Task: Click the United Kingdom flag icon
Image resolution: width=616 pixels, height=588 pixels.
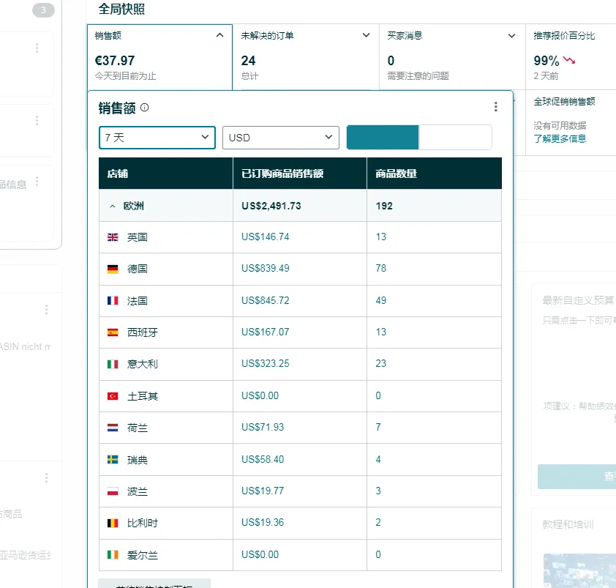Action: click(113, 237)
